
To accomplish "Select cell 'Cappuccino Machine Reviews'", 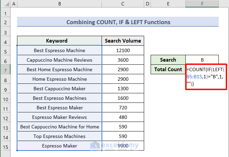I will (x=59, y=60).
